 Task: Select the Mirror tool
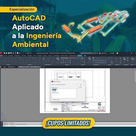click(x=28, y=60)
